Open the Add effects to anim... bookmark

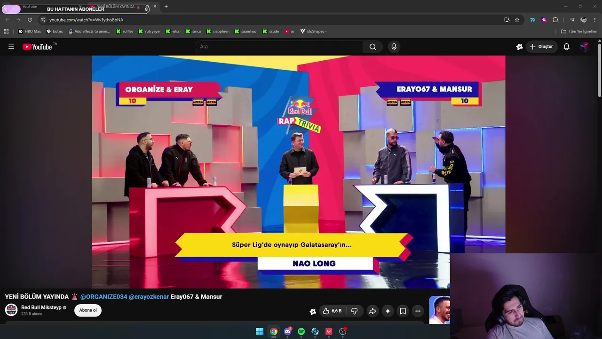pyautogui.click(x=89, y=32)
